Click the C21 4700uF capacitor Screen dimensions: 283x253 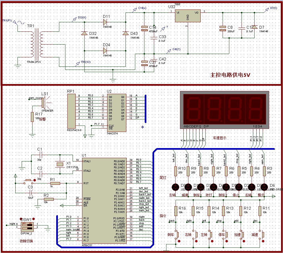144,63
